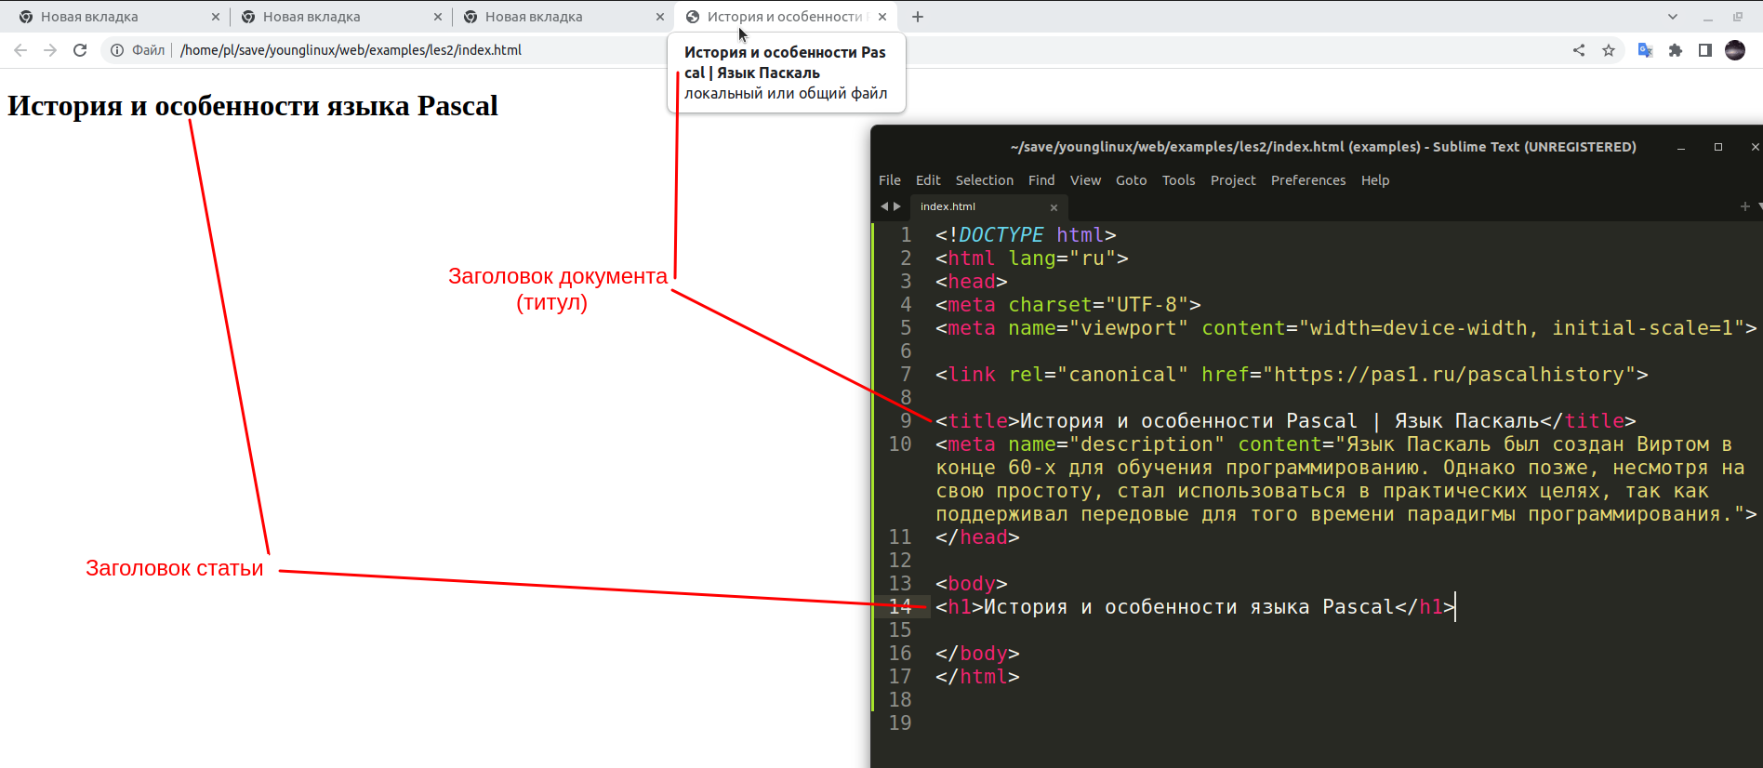Open the profile avatar menu
1763x768 pixels.
pos(1735,50)
